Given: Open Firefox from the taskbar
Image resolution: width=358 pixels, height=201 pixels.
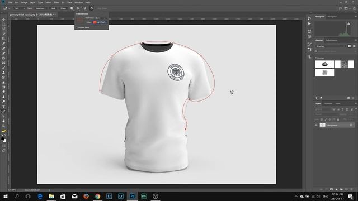Looking at the screenshot, I should (x=86, y=196).
